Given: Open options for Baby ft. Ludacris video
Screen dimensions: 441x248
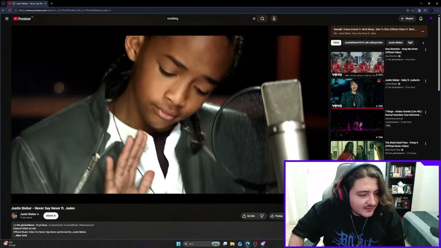Looking at the screenshot, I should (x=425, y=81).
